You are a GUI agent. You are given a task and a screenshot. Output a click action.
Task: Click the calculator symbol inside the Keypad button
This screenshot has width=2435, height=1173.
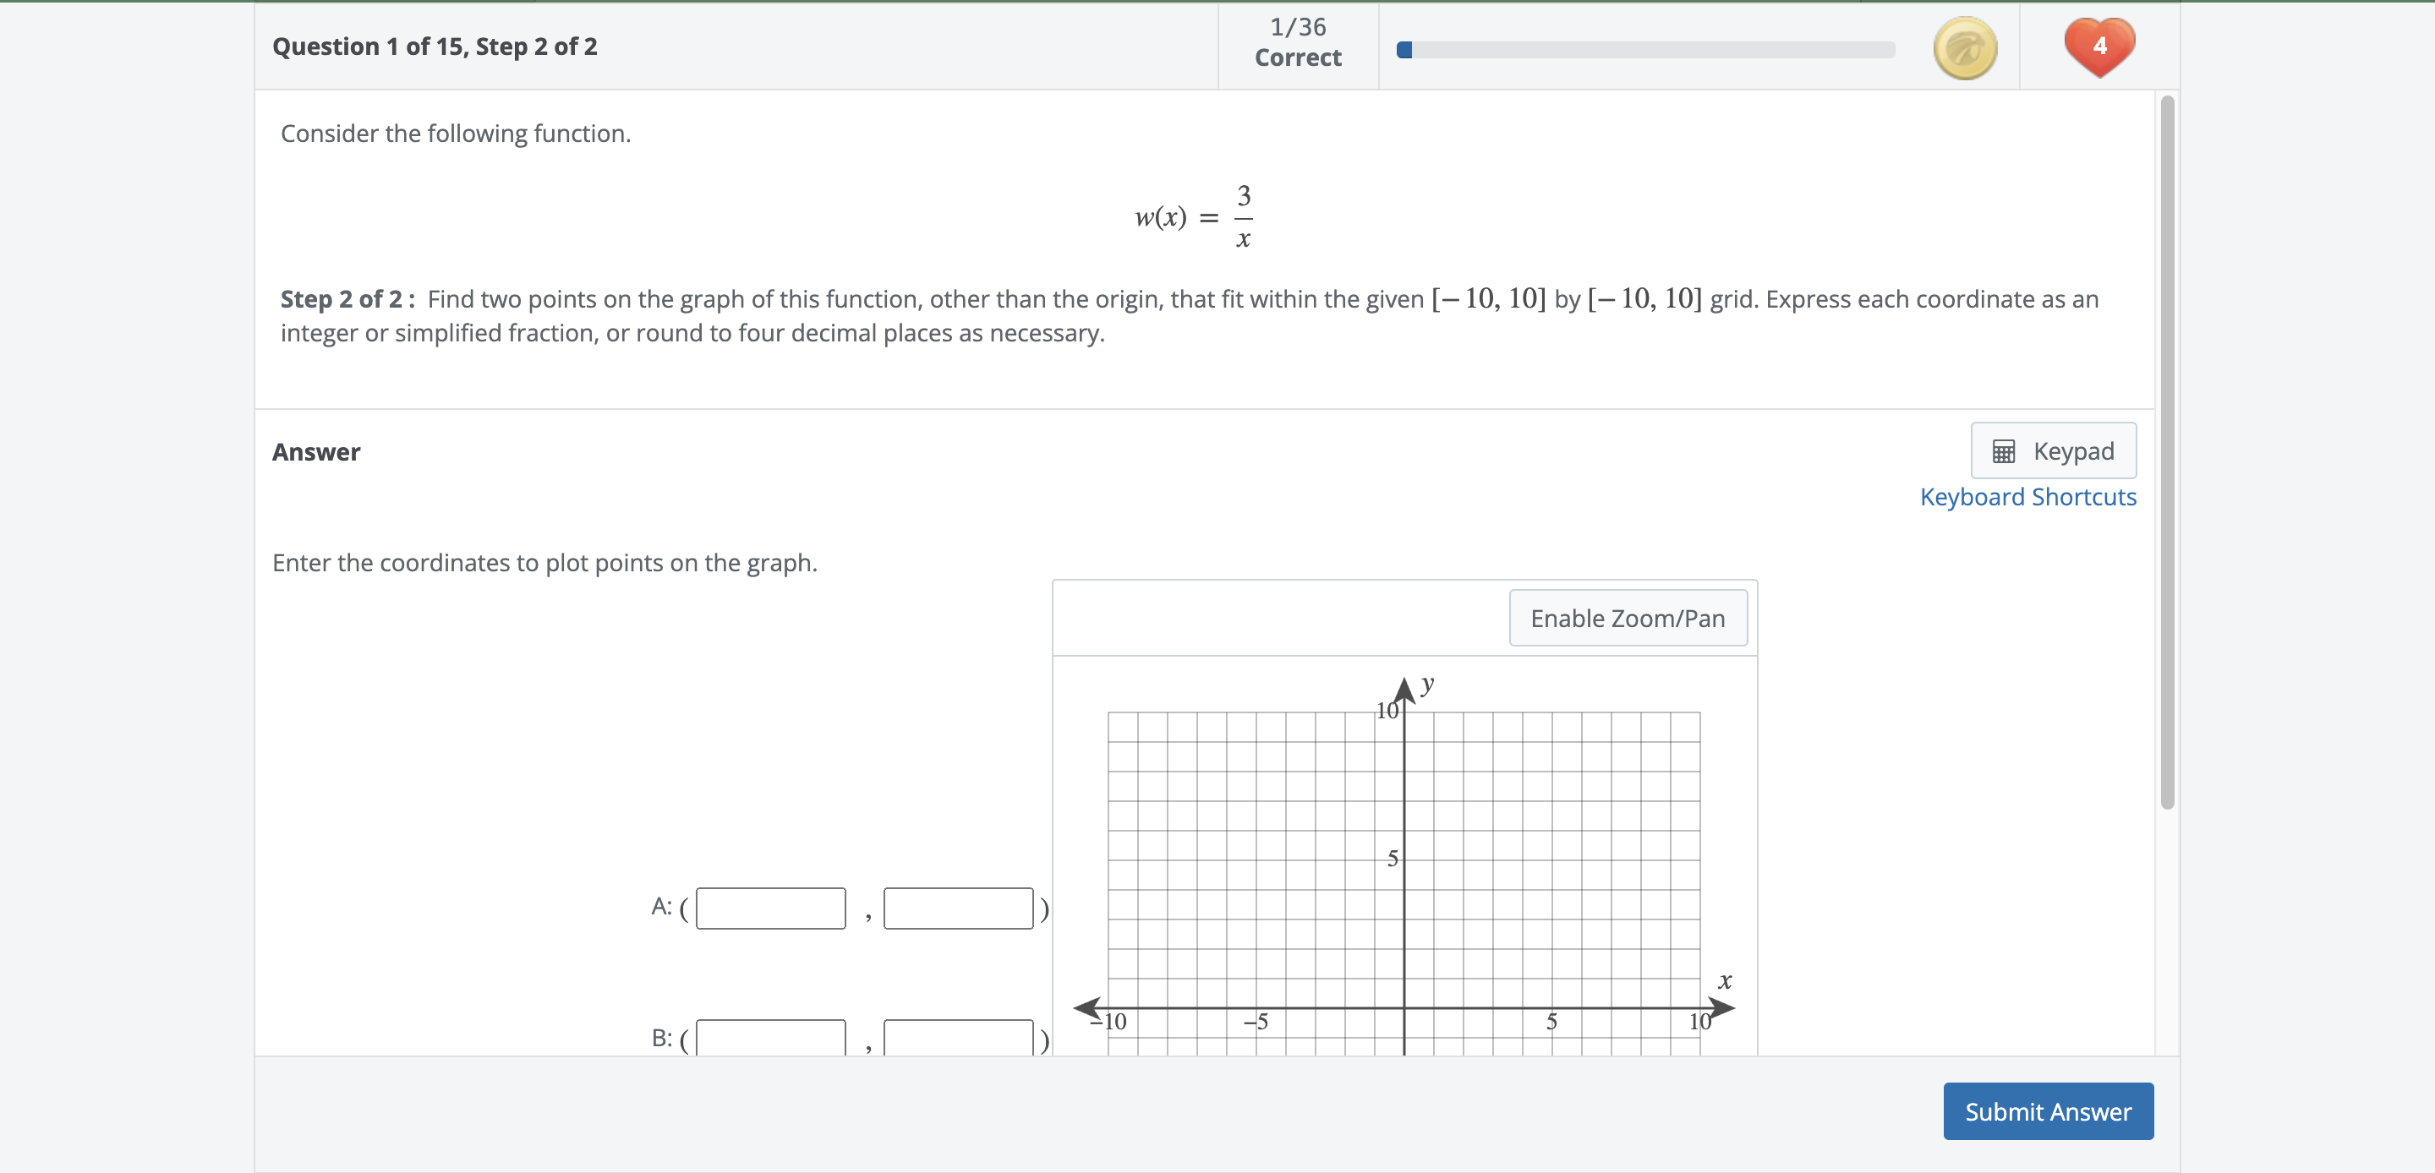tap(2004, 451)
